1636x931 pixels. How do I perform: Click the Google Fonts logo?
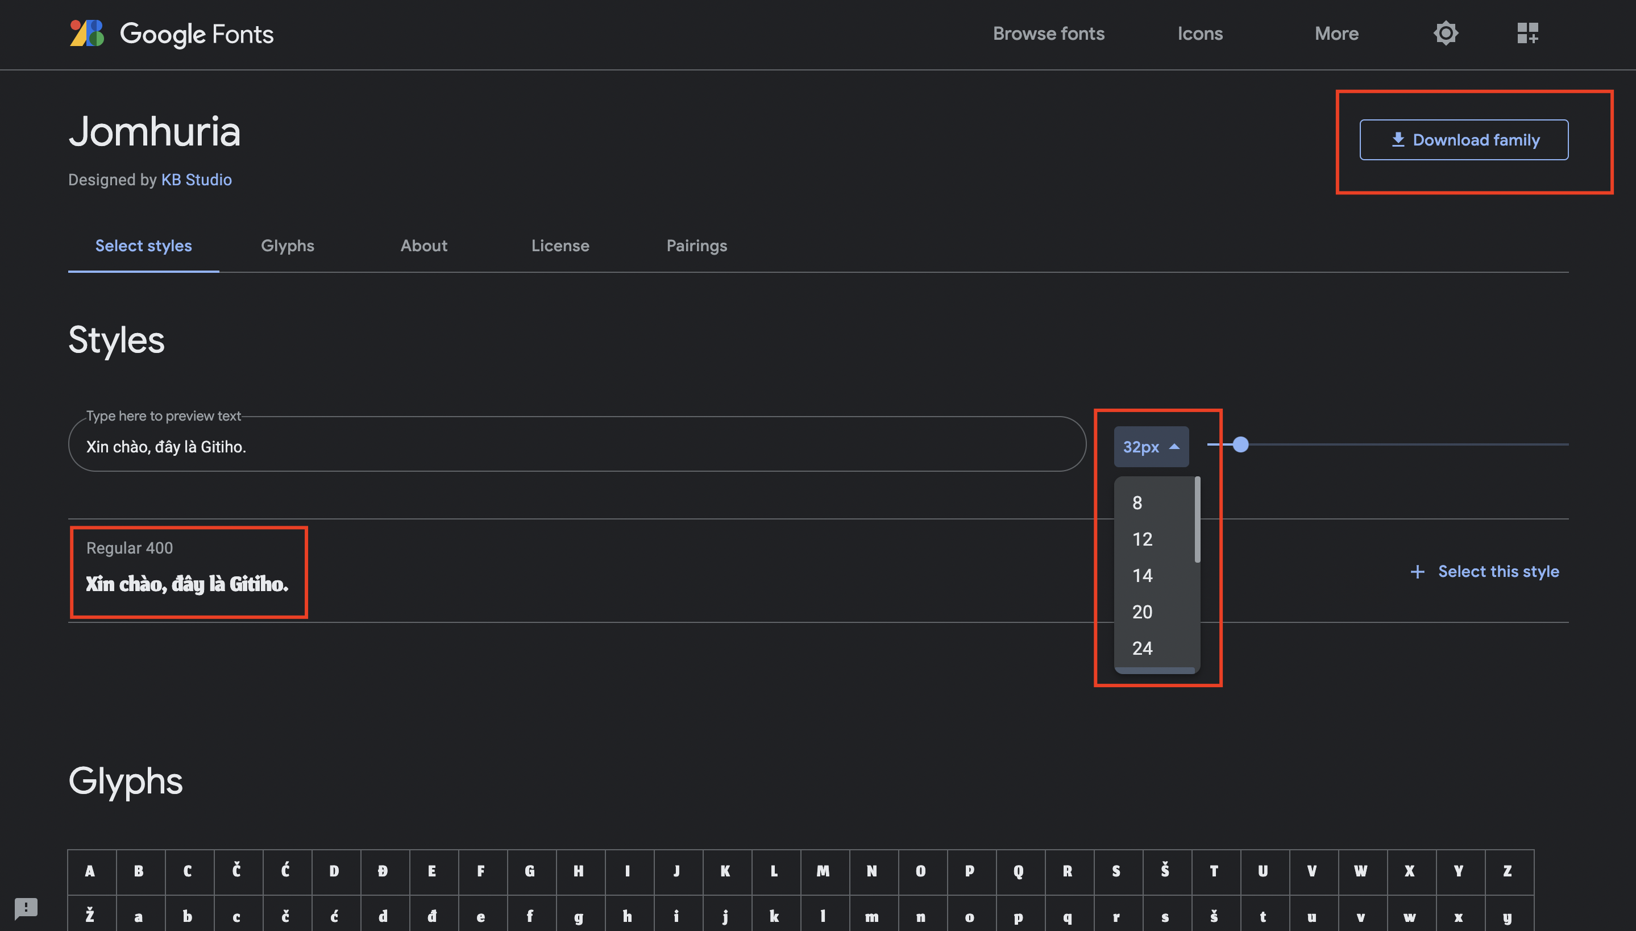tap(171, 33)
